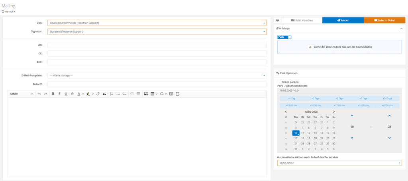Viewport: 408px width, 181px height.
Task: Insert a block quote in the editor
Action: pos(104,94)
